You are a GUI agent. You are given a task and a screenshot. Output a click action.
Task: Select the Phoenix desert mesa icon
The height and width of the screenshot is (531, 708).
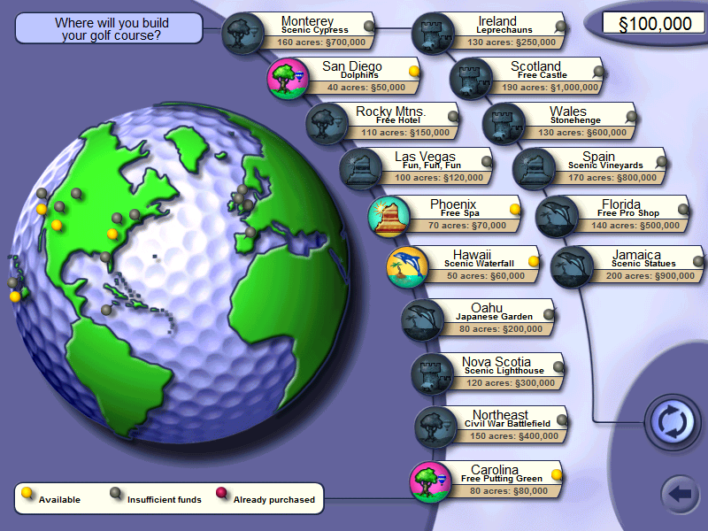click(x=389, y=217)
